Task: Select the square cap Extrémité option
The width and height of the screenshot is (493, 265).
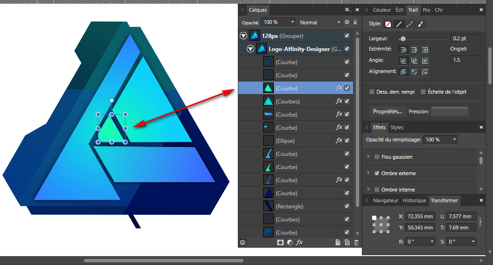Action: tap(425, 50)
